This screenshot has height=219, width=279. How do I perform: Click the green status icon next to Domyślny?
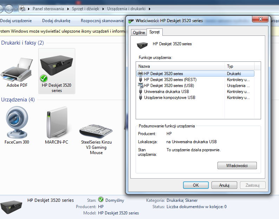pyautogui.click(x=101, y=199)
